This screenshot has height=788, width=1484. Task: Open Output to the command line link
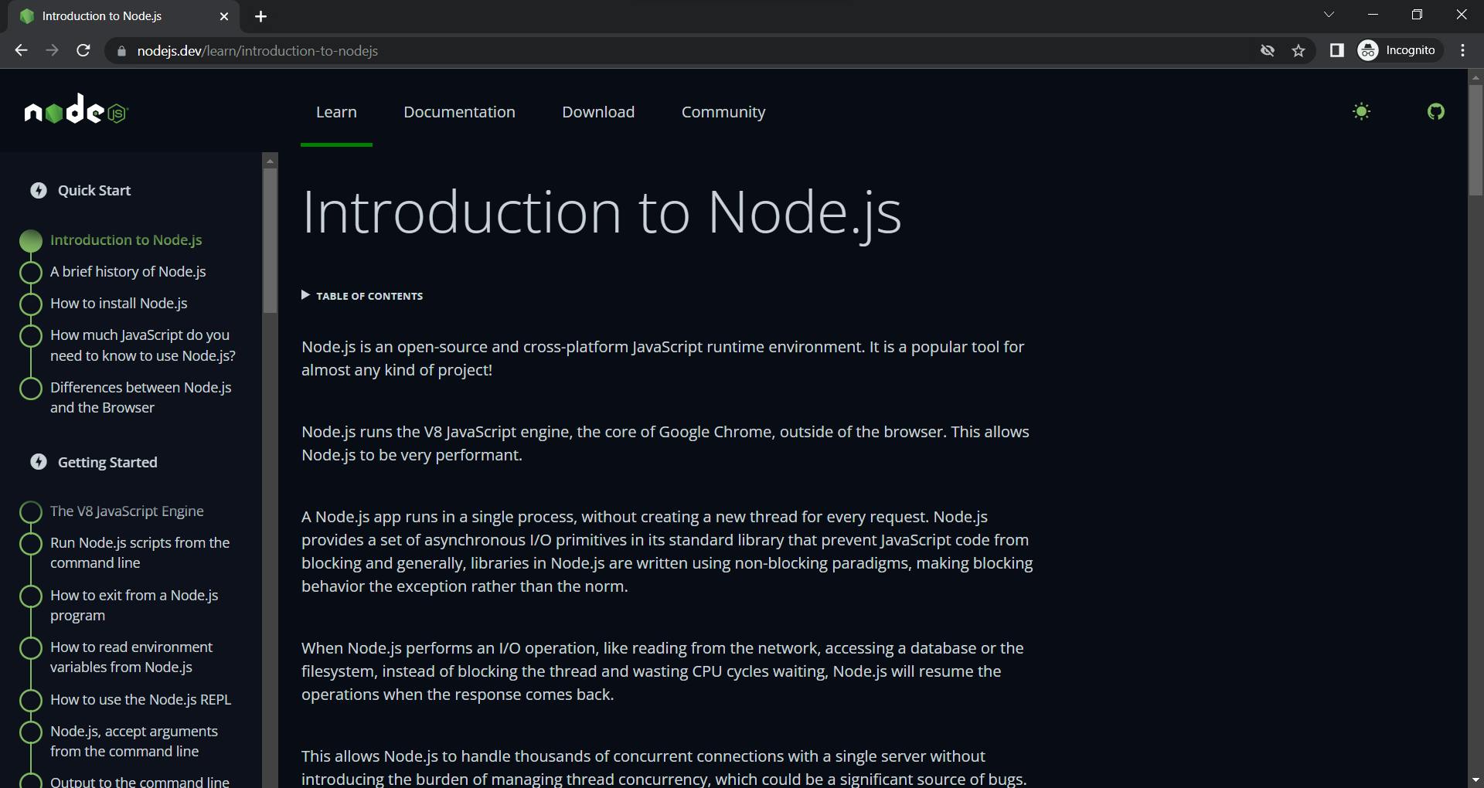[140, 781]
